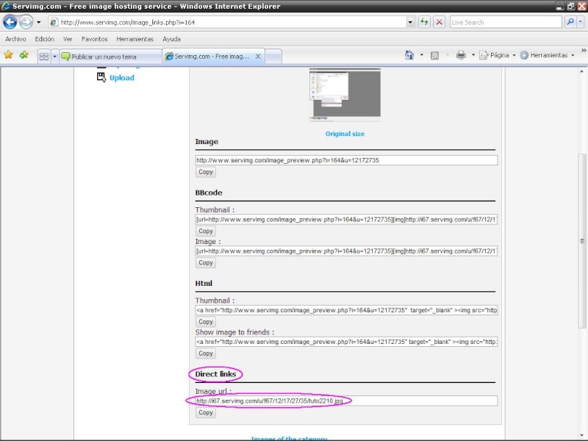
Task: Click the Html section heading
Action: click(x=204, y=283)
